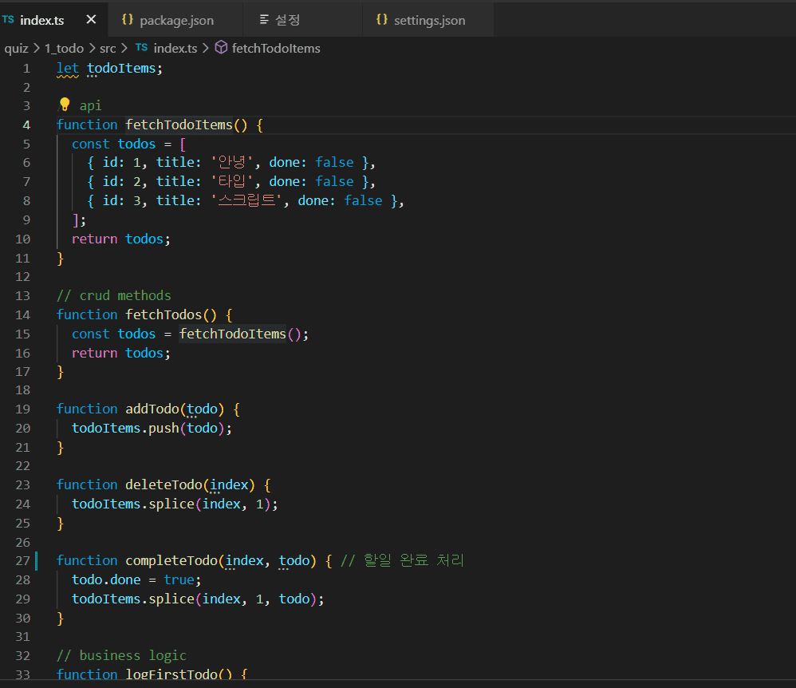Click the list icon on the 설정 tab
796x688 pixels.
tap(264, 20)
